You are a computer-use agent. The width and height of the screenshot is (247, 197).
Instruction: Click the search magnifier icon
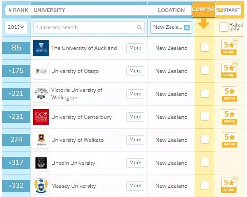[x=139, y=27]
